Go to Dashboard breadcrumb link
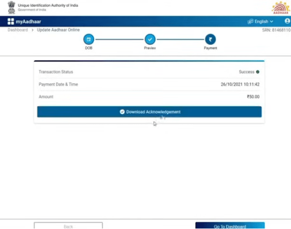This screenshot has width=291, height=229. pos(18,30)
